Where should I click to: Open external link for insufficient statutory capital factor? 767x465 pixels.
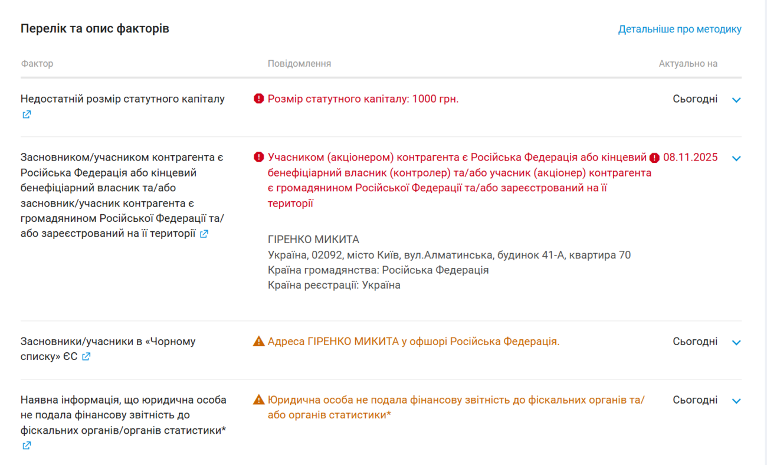(27, 114)
